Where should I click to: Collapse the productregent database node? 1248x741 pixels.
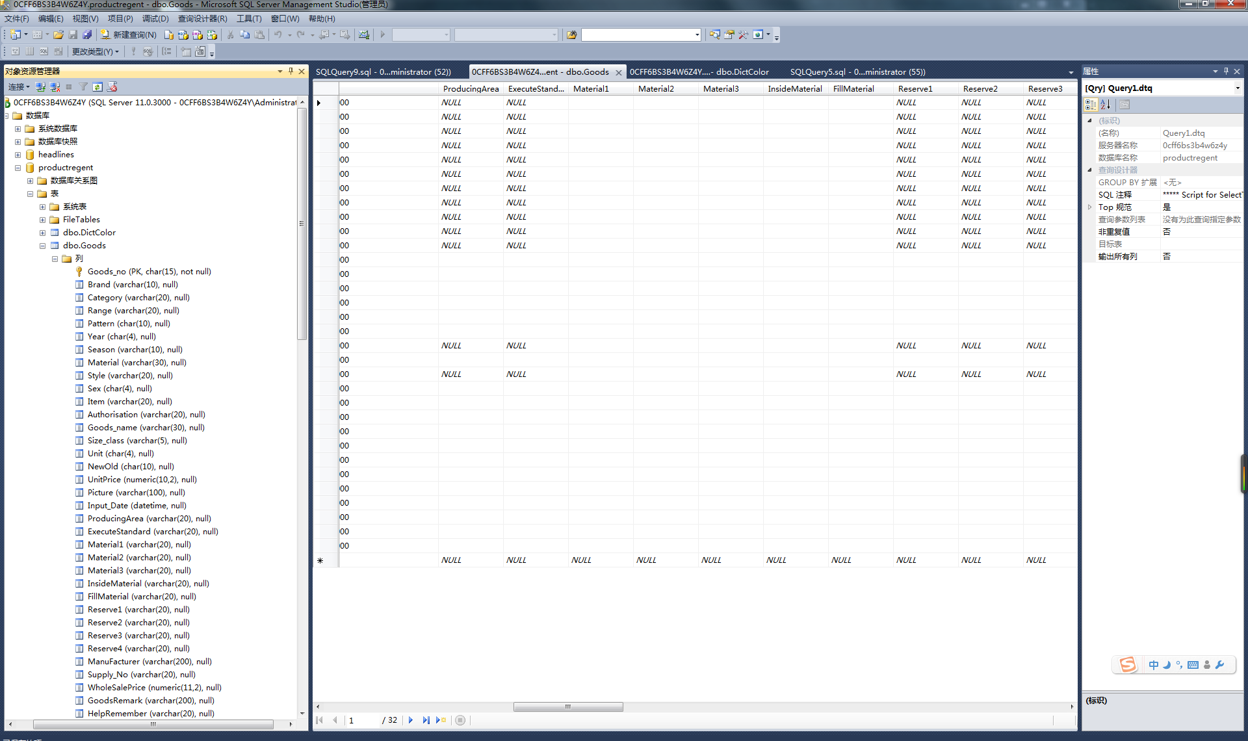pos(18,168)
